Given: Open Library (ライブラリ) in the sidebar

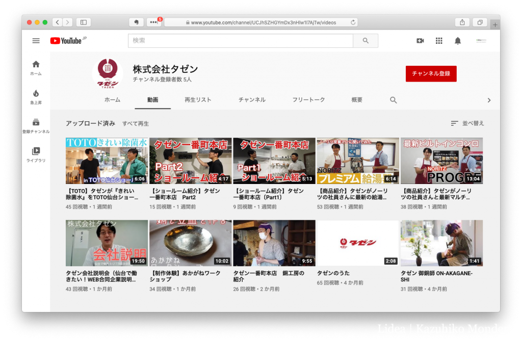Looking at the screenshot, I should tap(36, 154).
